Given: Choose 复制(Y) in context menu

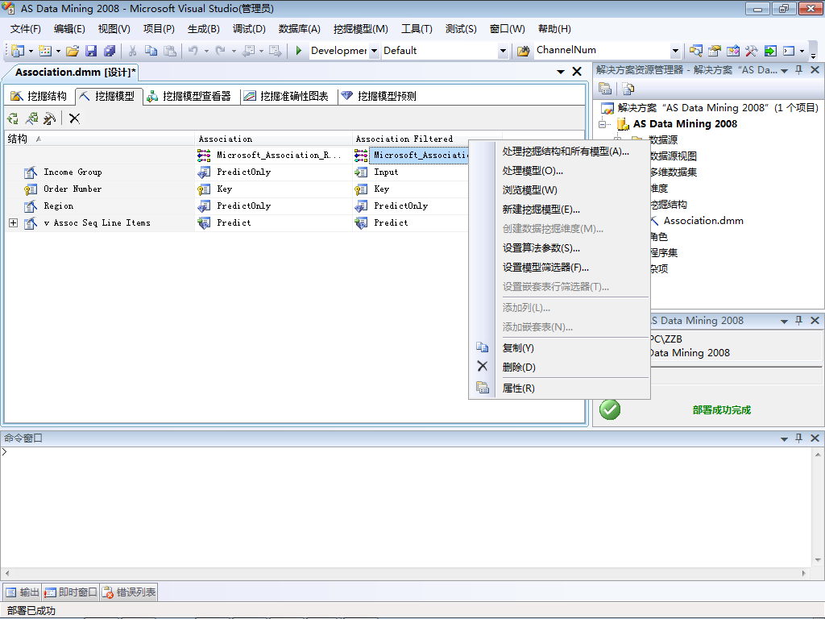Looking at the screenshot, I should (x=518, y=348).
